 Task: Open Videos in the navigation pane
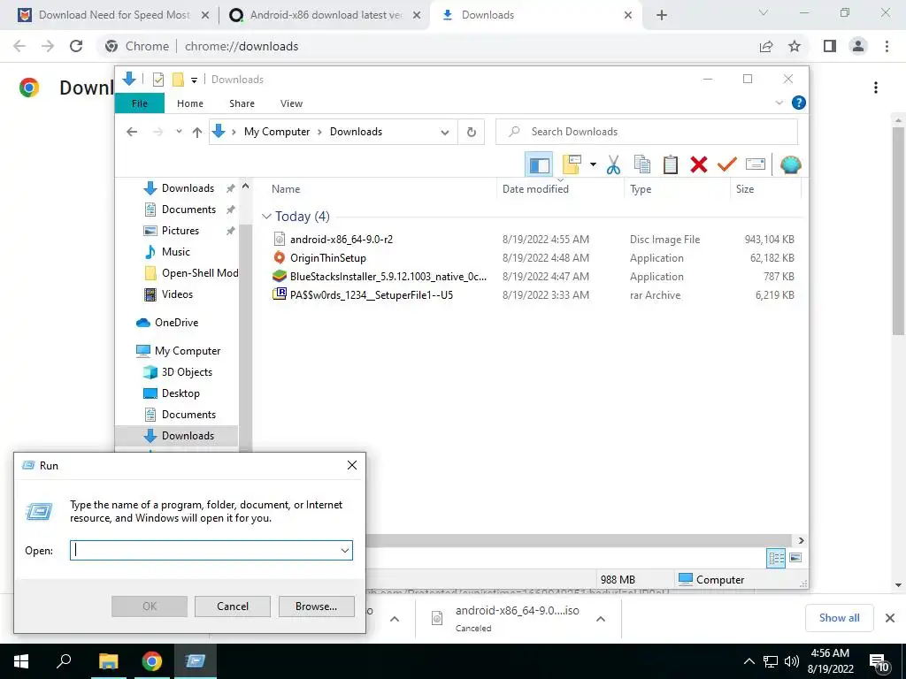[x=177, y=294]
